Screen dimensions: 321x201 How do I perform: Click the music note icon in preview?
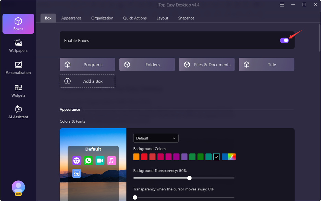pyautogui.click(x=111, y=161)
